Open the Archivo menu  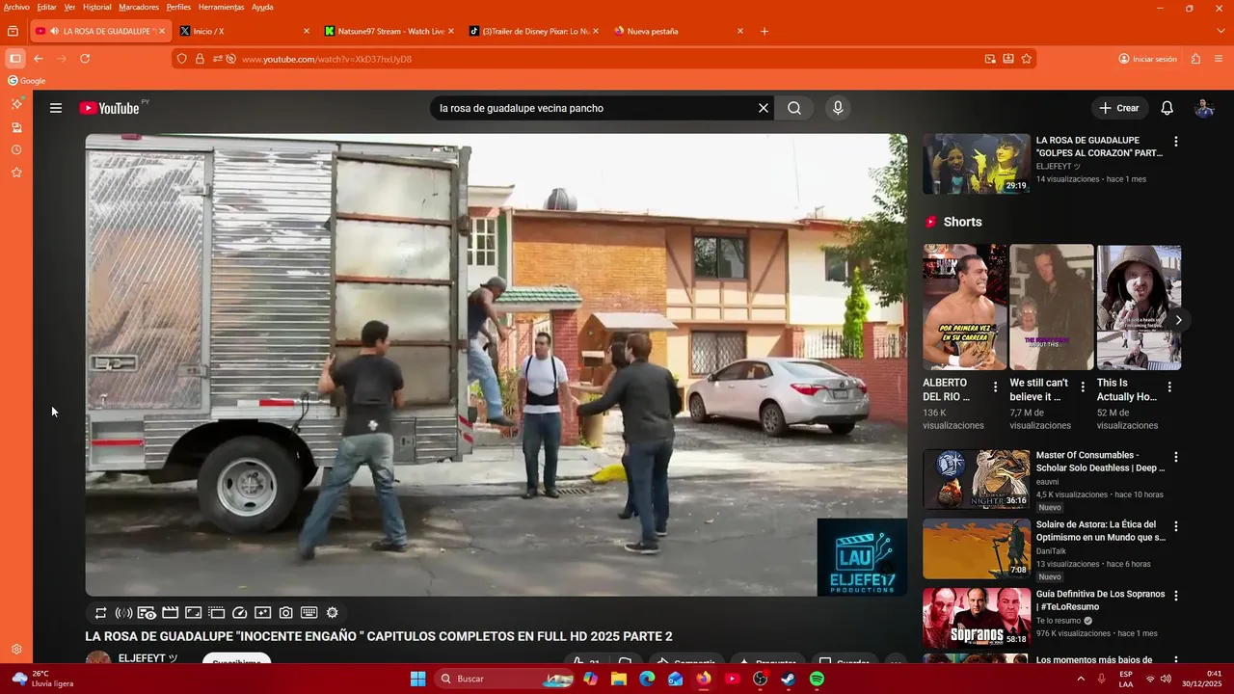(x=16, y=7)
